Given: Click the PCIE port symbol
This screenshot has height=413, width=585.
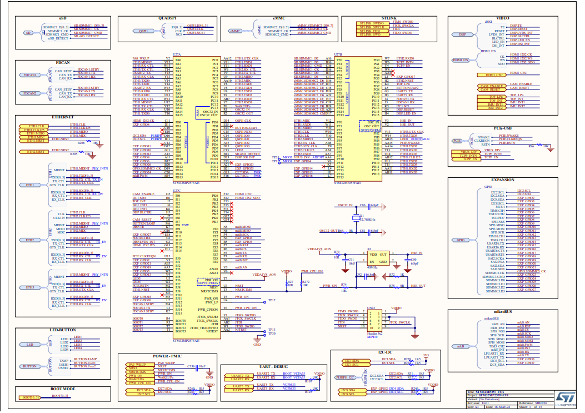Looking at the screenshot, I should [x=457, y=141].
